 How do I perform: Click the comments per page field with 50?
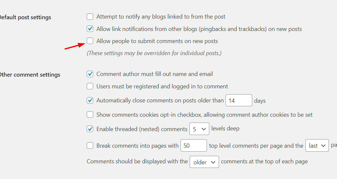[x=194, y=145]
